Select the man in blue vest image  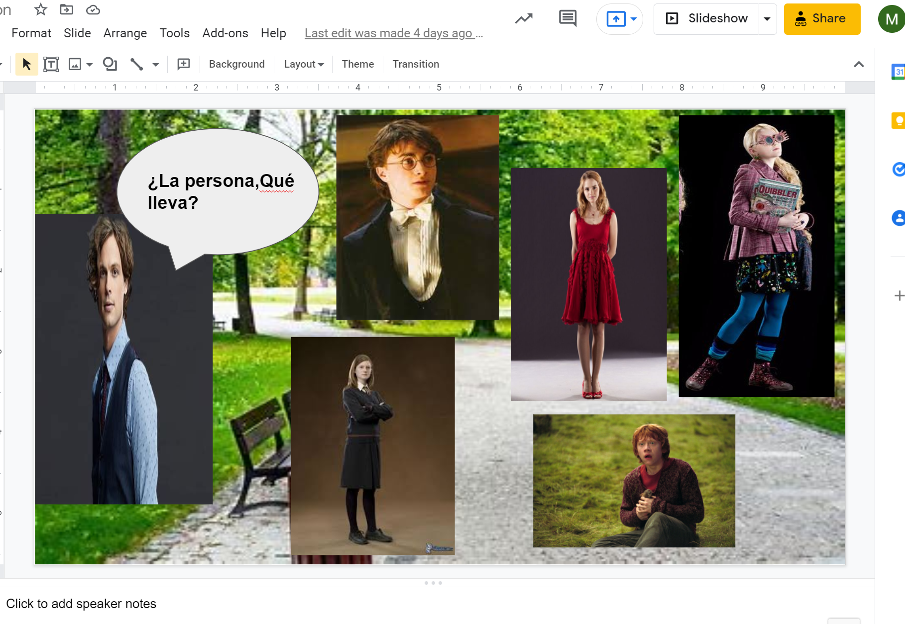(x=124, y=359)
